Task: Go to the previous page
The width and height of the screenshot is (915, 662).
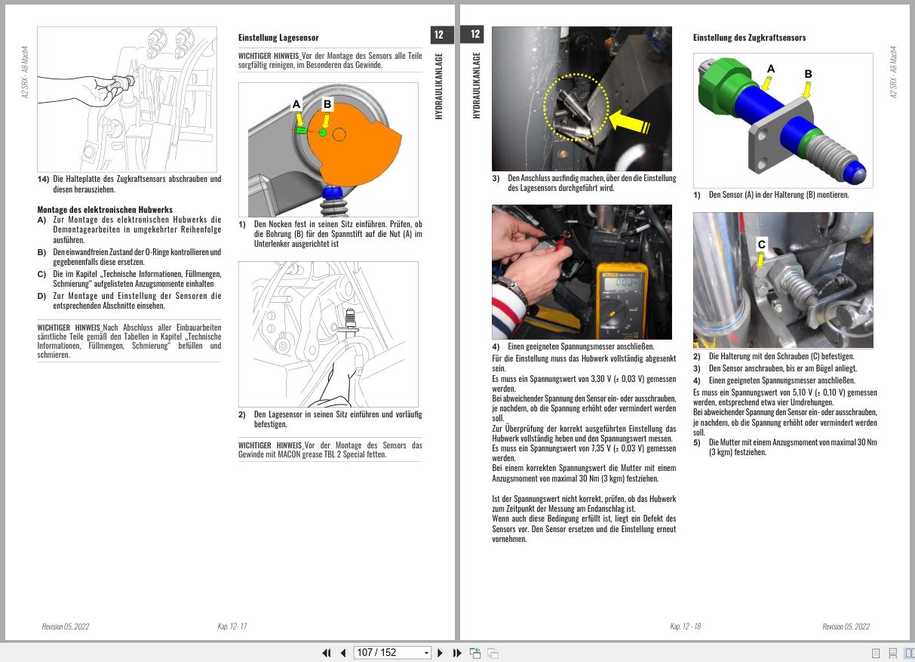Action: [x=342, y=653]
